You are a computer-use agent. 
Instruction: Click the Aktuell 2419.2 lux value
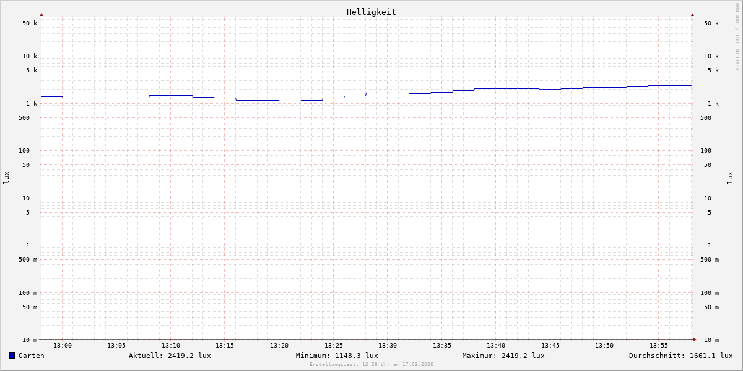click(x=170, y=356)
